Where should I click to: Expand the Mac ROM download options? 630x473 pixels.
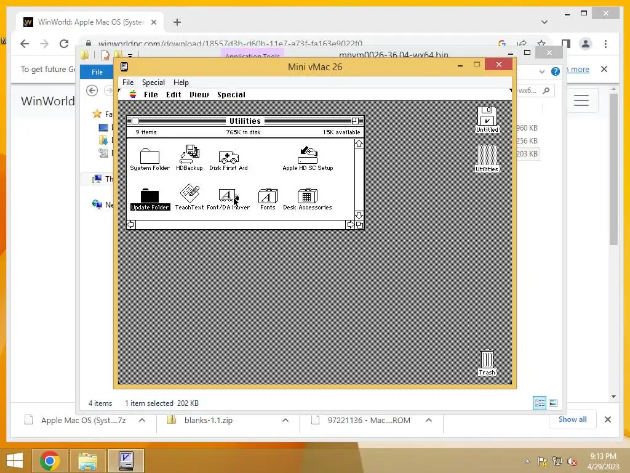coord(429,420)
